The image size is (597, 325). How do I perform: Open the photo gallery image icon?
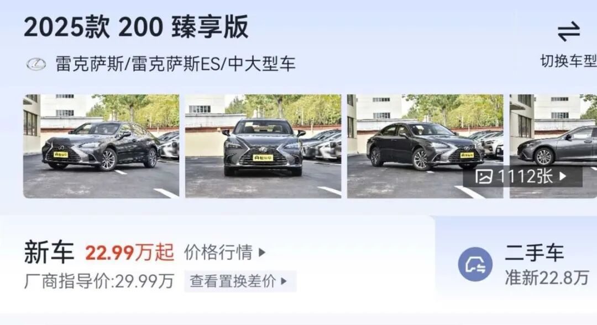click(484, 177)
